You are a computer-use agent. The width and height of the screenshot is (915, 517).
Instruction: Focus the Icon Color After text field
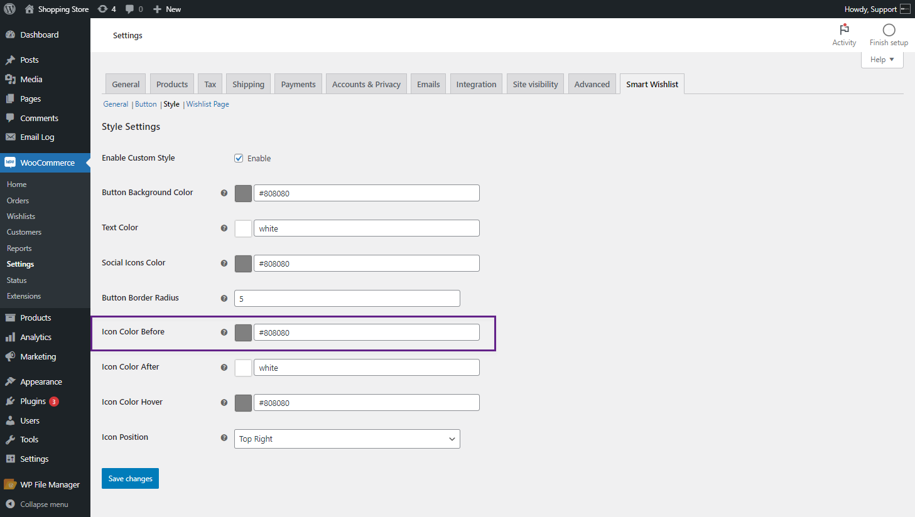367,368
